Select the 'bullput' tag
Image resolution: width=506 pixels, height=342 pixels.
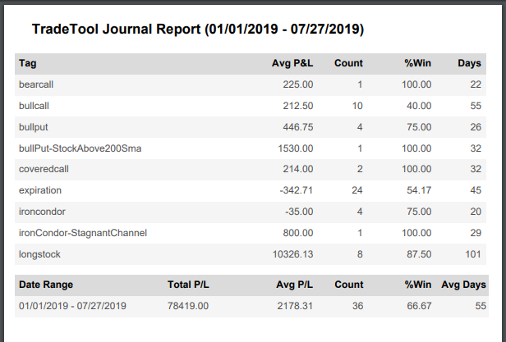pos(33,127)
